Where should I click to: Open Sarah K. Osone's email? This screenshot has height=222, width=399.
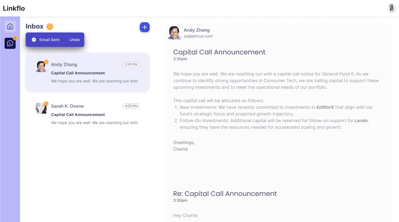pyautogui.click(x=87, y=114)
